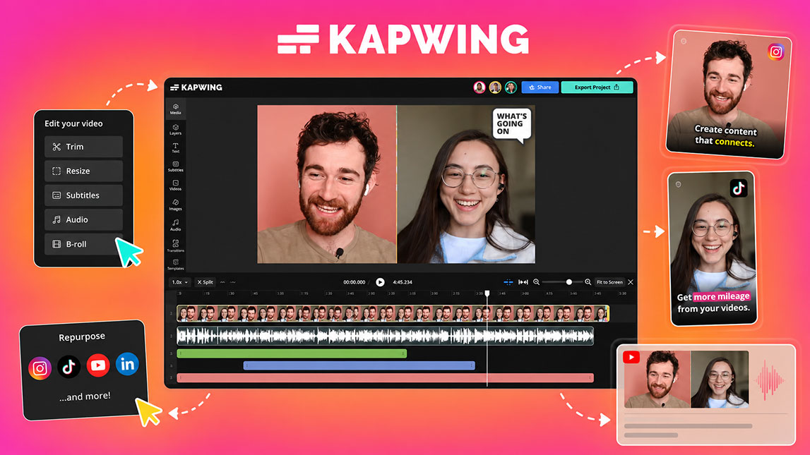Select the red clip on the timeline

[x=386, y=377]
